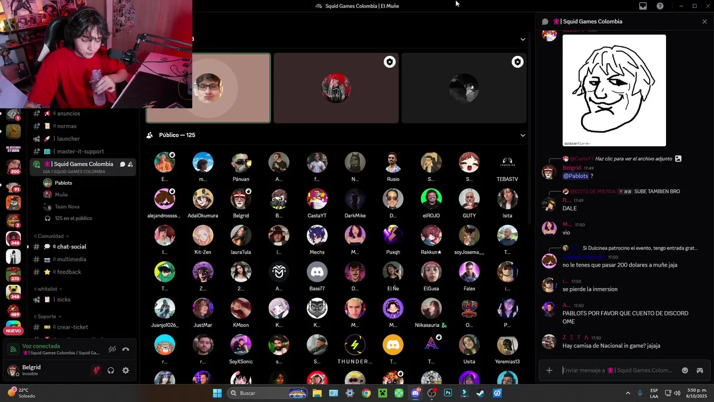The height and width of the screenshot is (402, 714).
Task: Select audience member JustMar avatar
Action: pyautogui.click(x=202, y=308)
